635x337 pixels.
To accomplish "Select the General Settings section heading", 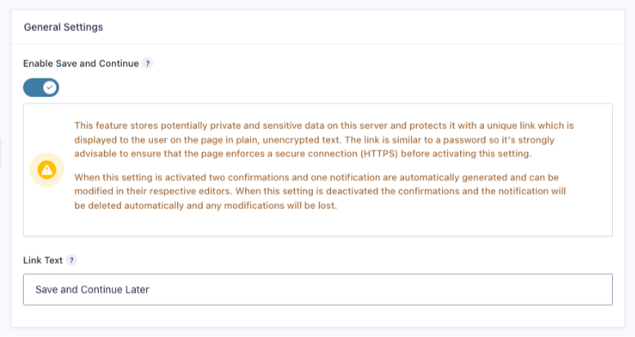I will point(64,27).
